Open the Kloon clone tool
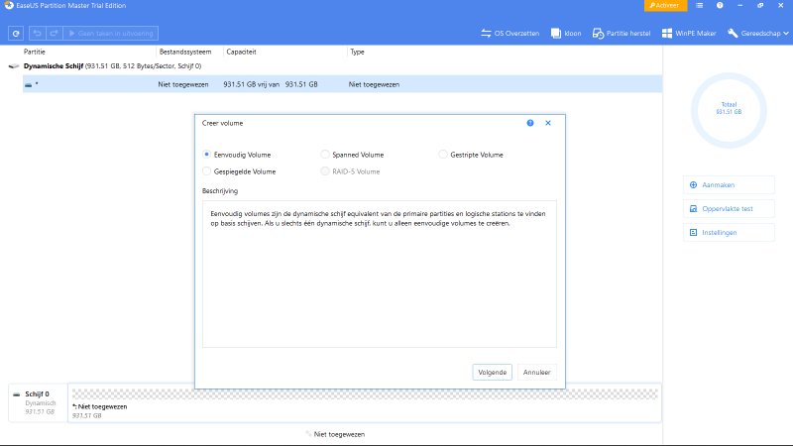This screenshot has width=793, height=446. point(566,34)
